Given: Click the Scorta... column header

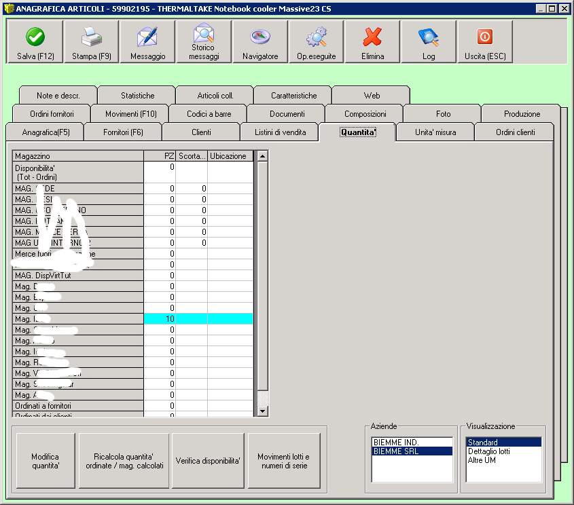Looking at the screenshot, I should click(192, 156).
